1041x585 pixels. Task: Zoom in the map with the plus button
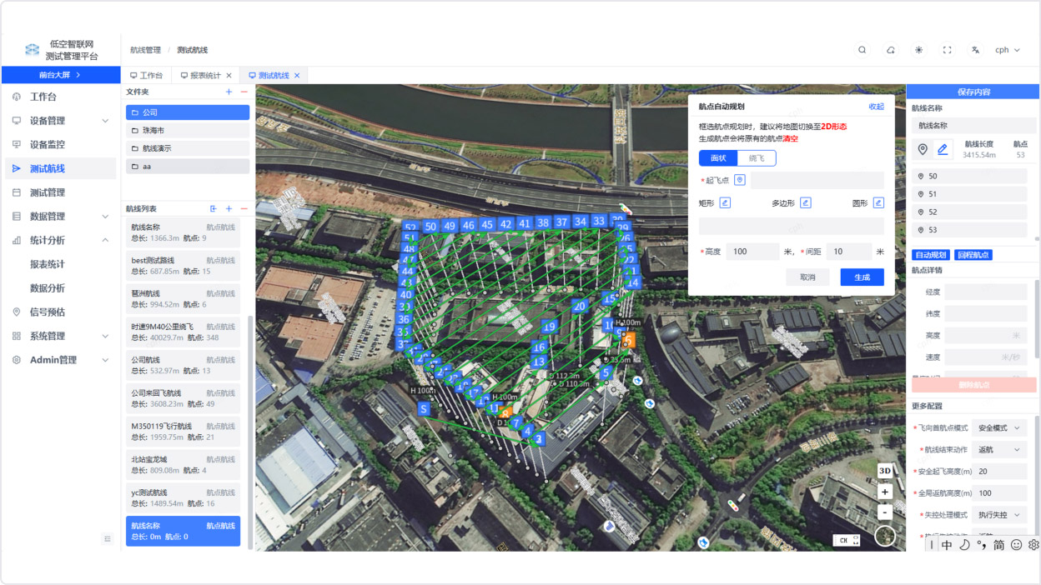coord(885,492)
